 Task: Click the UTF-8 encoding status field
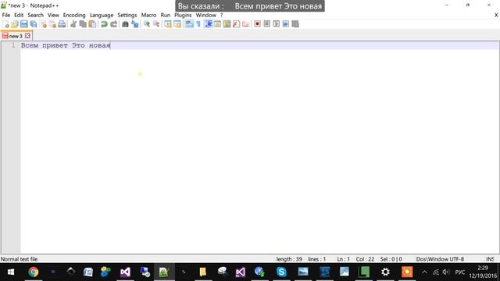(456, 259)
